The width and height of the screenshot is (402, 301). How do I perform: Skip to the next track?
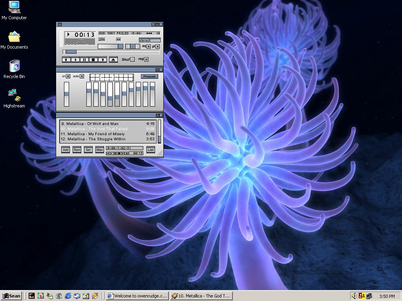[x=102, y=60]
